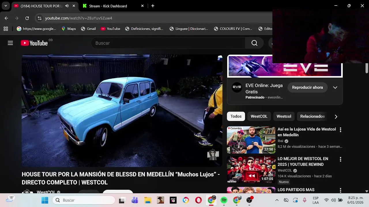
Task: Open the Maps bookmark
Action: coord(69,29)
